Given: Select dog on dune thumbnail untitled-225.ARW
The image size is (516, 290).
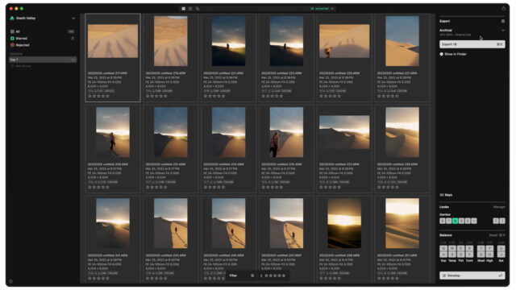Looking at the screenshot, I should (x=344, y=41).
